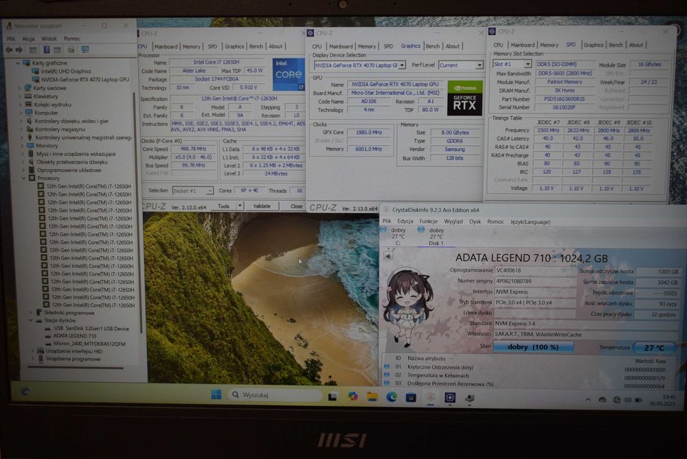Open help icon in Device Manager toolbar
Screen dimensions: 687x459
(47, 49)
